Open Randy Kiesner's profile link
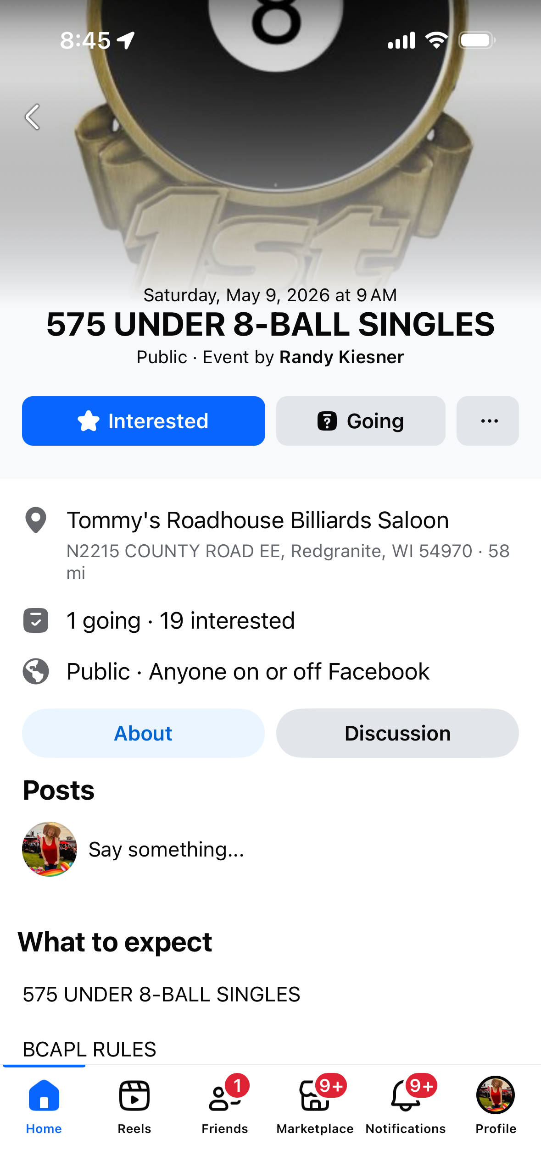 coord(341,357)
